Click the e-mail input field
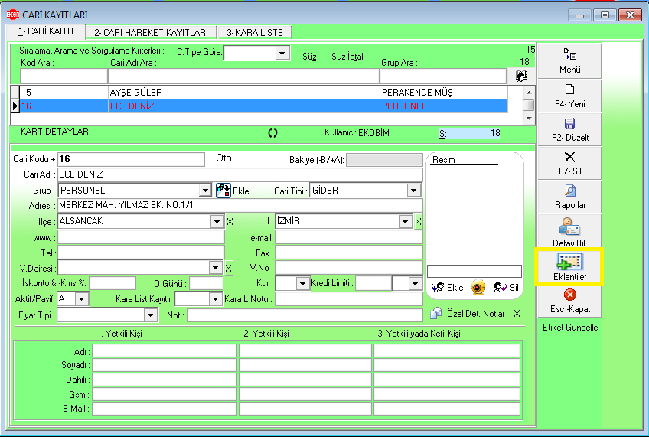Image resolution: width=649 pixels, height=440 pixels. coord(348,237)
